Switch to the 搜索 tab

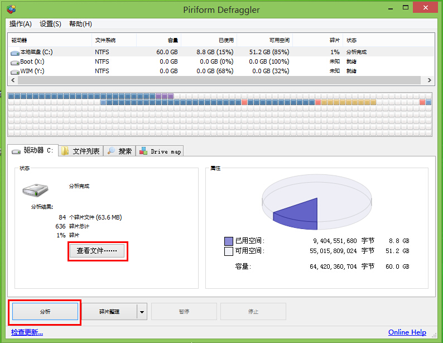point(119,151)
